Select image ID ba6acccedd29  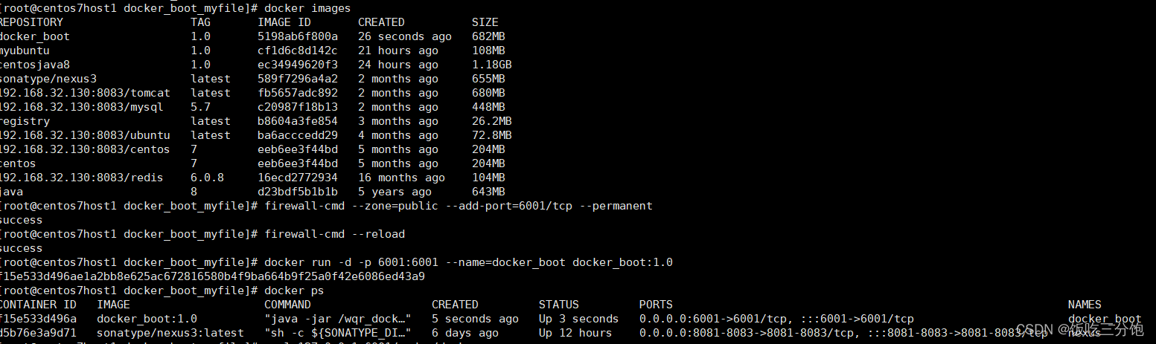298,135
